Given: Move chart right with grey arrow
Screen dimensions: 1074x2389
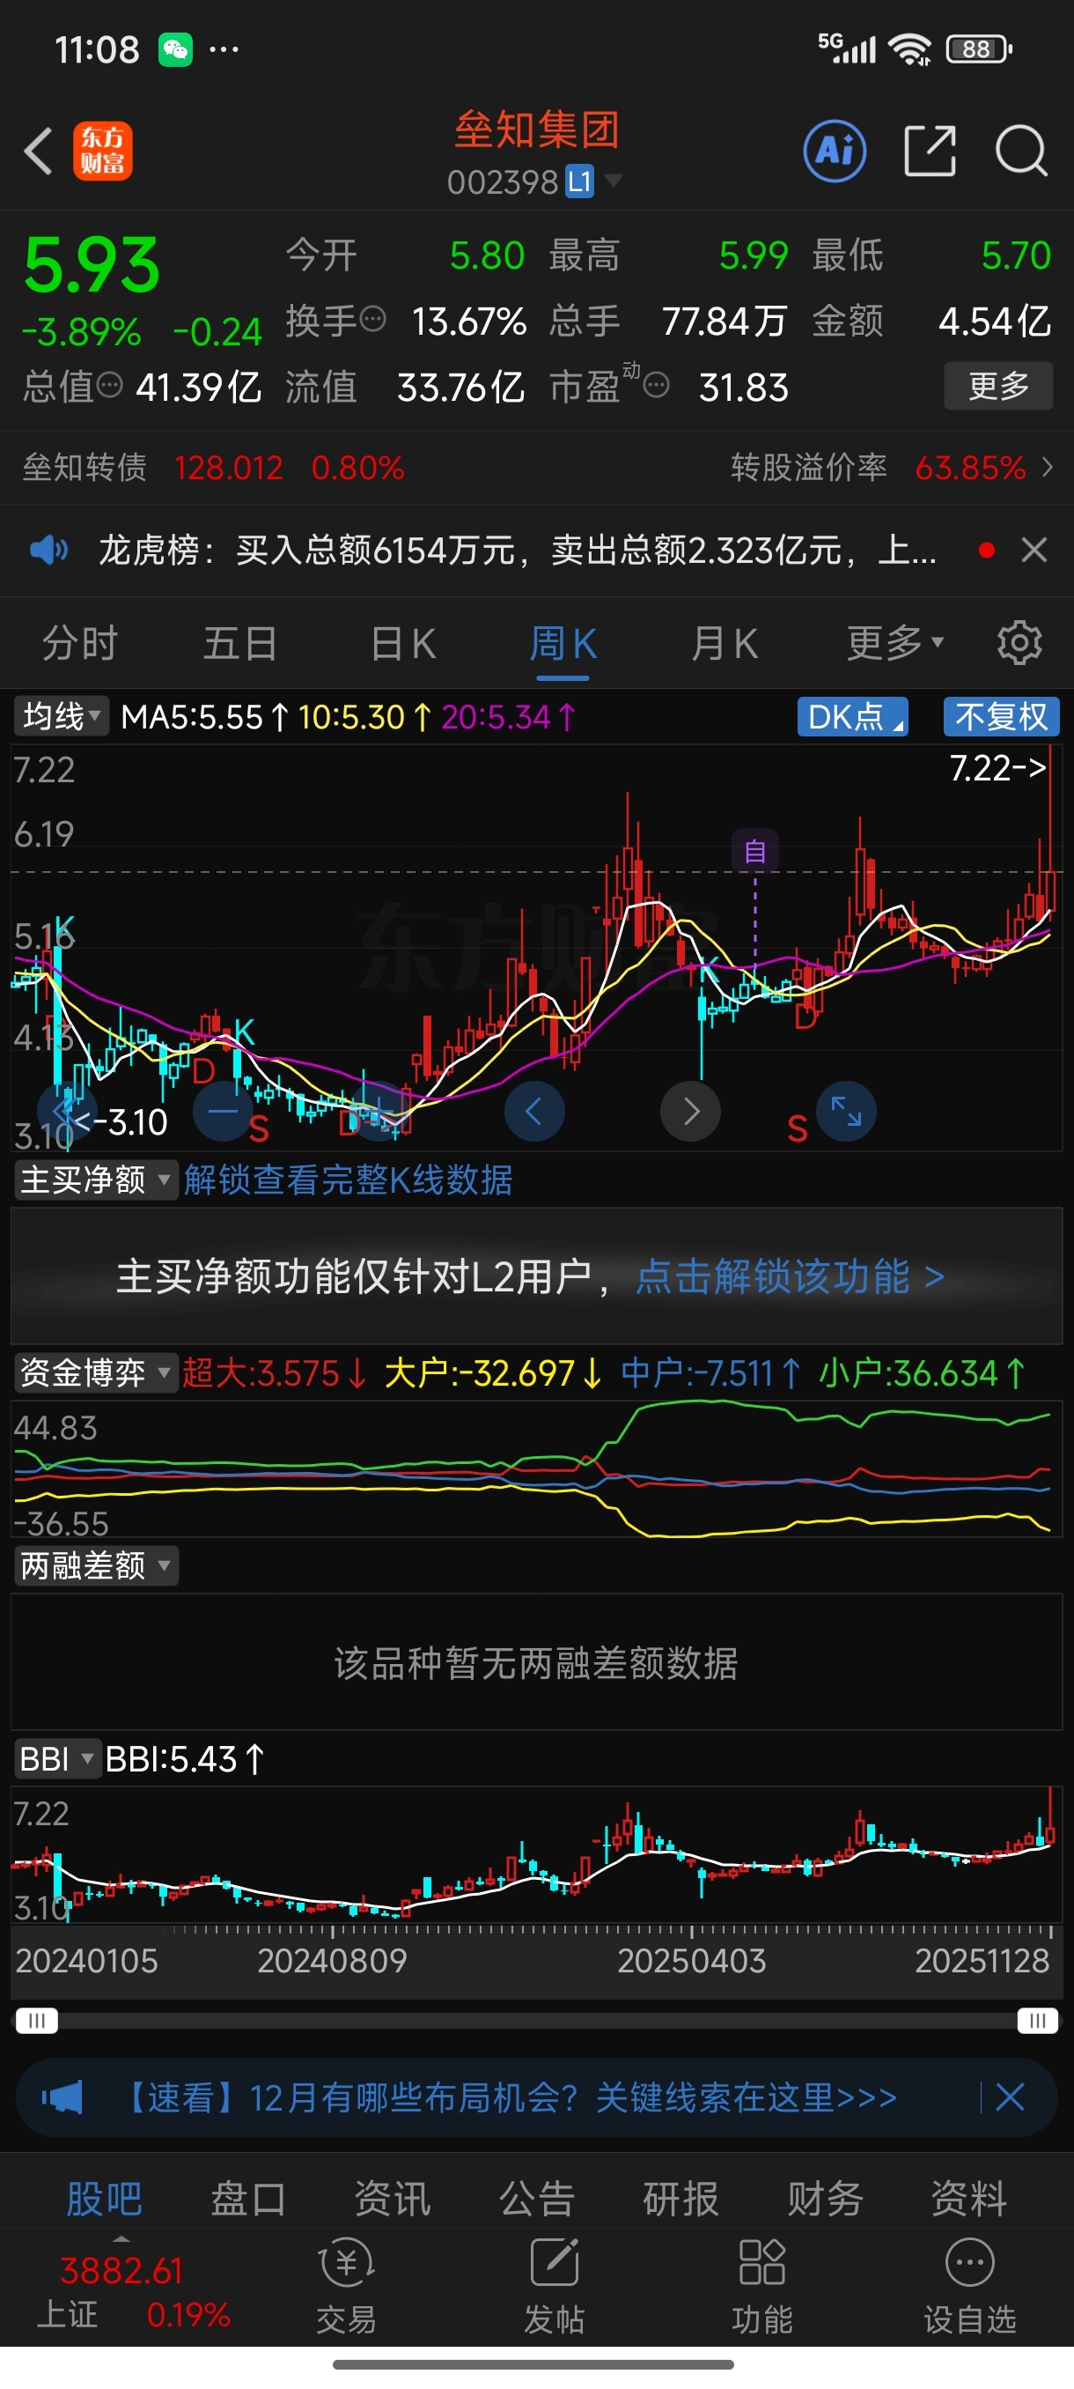Looking at the screenshot, I should point(690,1111).
